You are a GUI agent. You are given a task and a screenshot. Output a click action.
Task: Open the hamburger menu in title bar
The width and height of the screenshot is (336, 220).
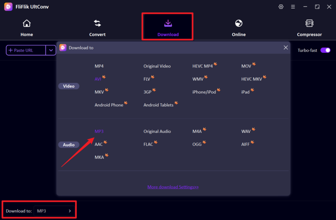click(293, 7)
